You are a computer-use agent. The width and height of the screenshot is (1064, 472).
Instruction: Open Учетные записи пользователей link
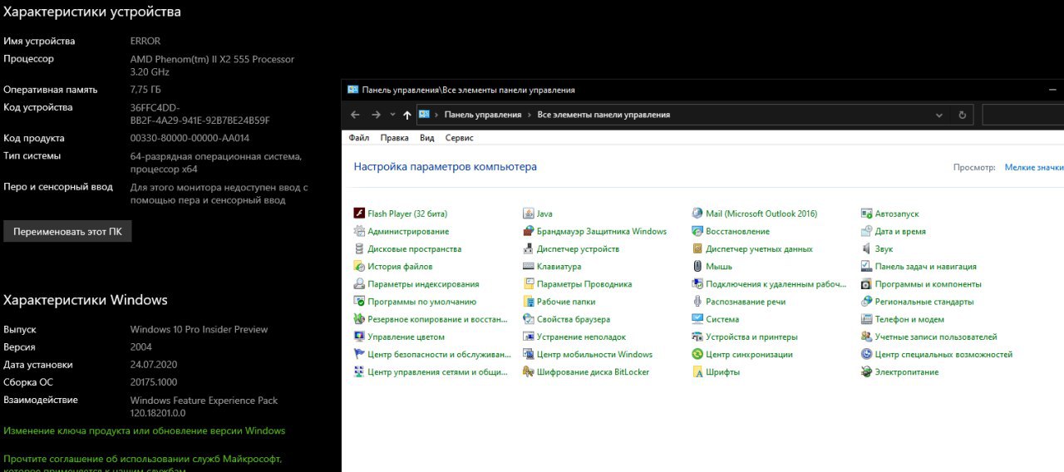tap(936, 337)
